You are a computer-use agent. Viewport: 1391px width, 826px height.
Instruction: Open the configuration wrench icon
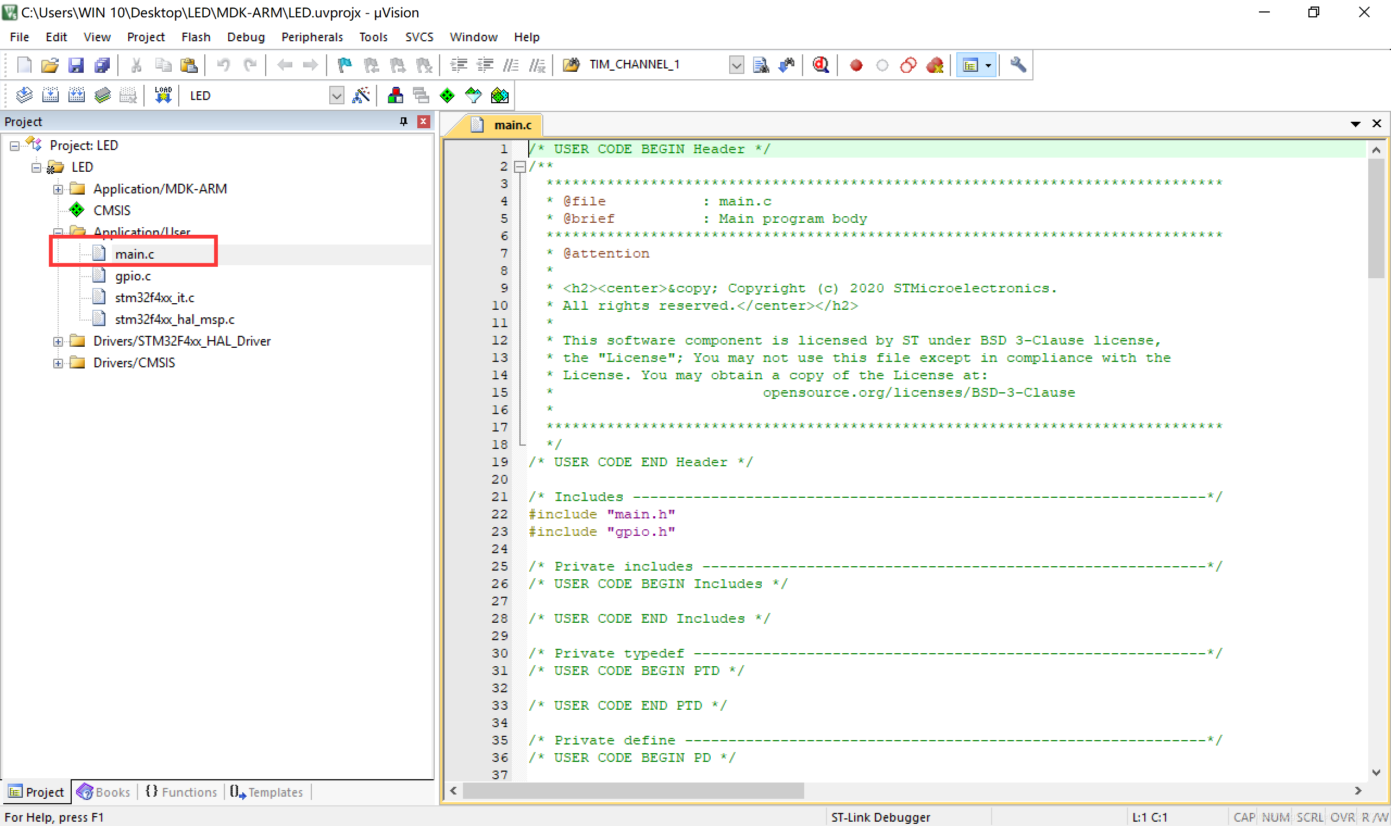[x=1018, y=65]
